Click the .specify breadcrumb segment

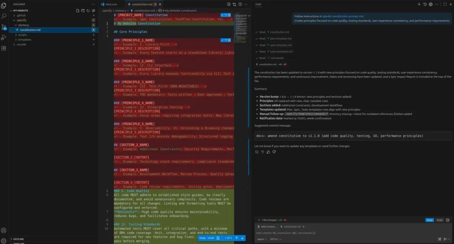click(107, 11)
